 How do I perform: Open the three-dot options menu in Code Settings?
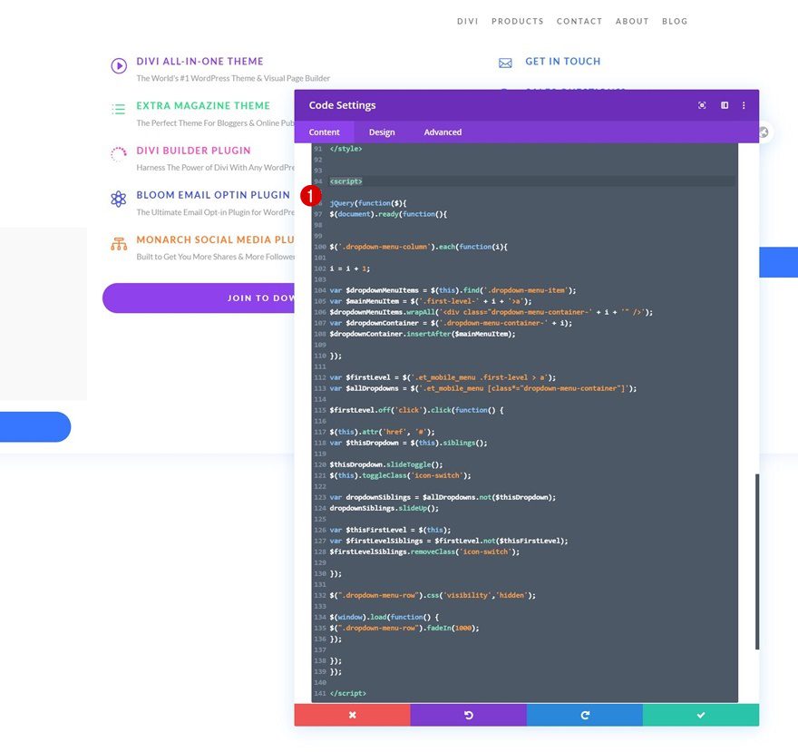(x=744, y=105)
